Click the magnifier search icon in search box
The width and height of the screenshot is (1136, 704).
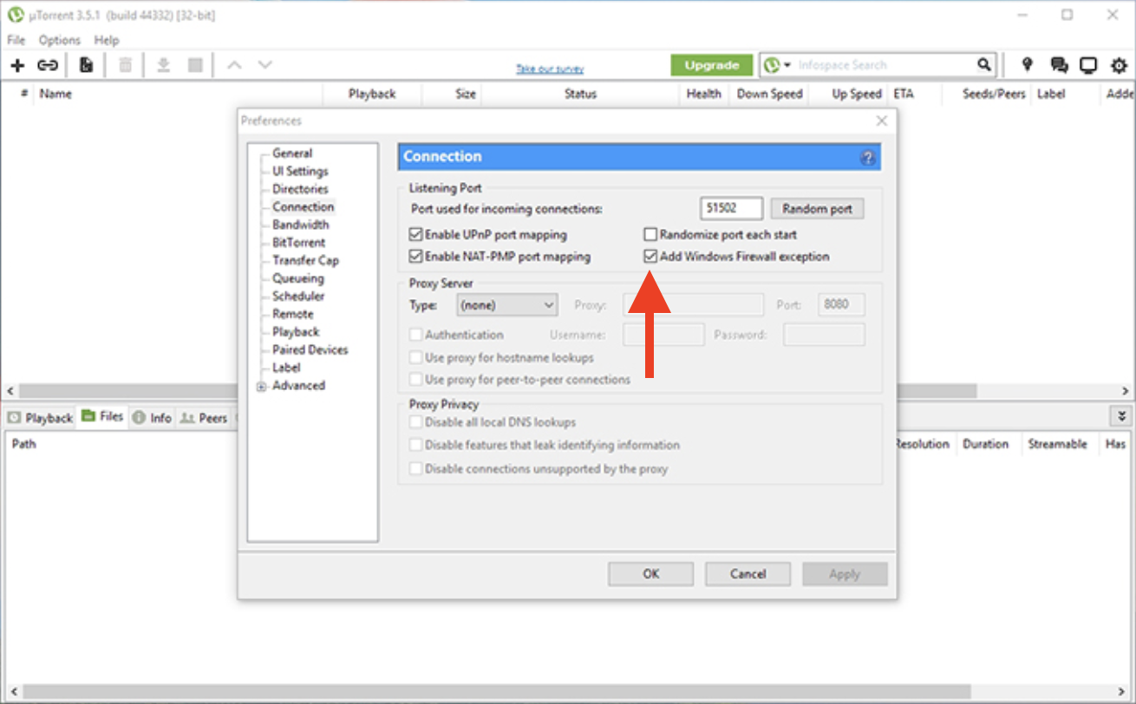point(983,64)
